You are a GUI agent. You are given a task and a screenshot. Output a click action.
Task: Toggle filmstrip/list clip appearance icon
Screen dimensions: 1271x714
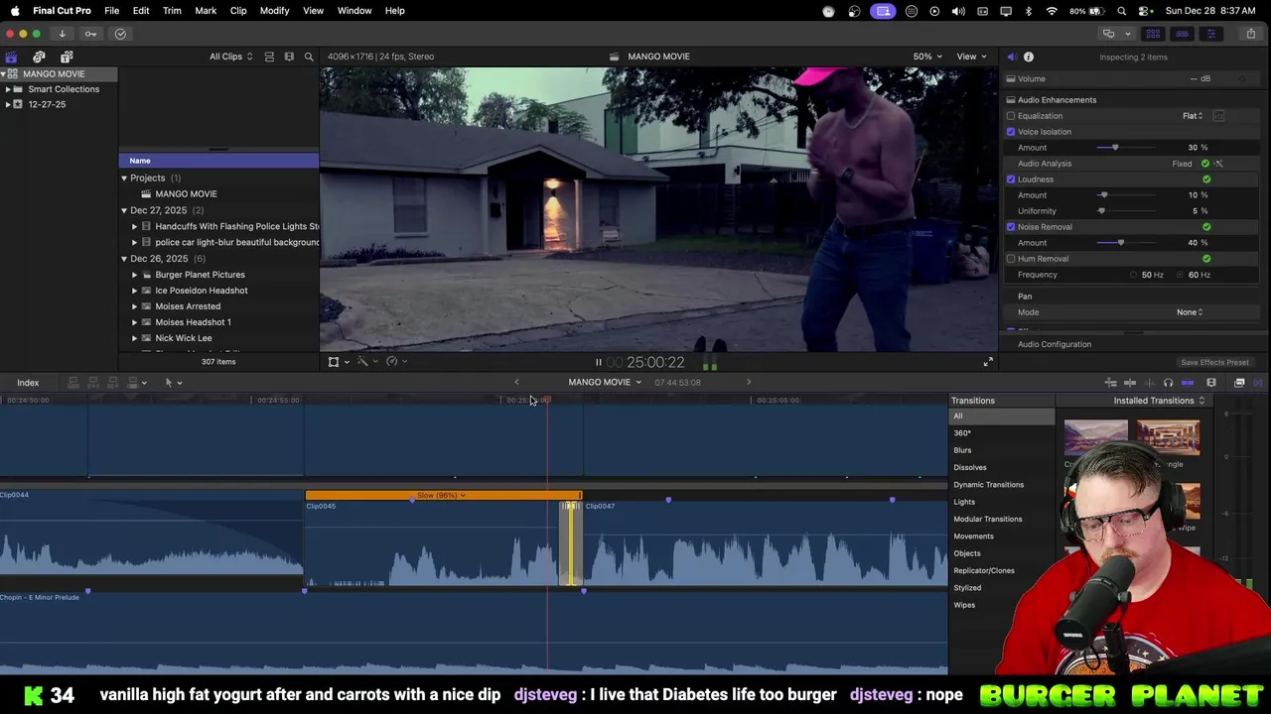click(x=269, y=57)
